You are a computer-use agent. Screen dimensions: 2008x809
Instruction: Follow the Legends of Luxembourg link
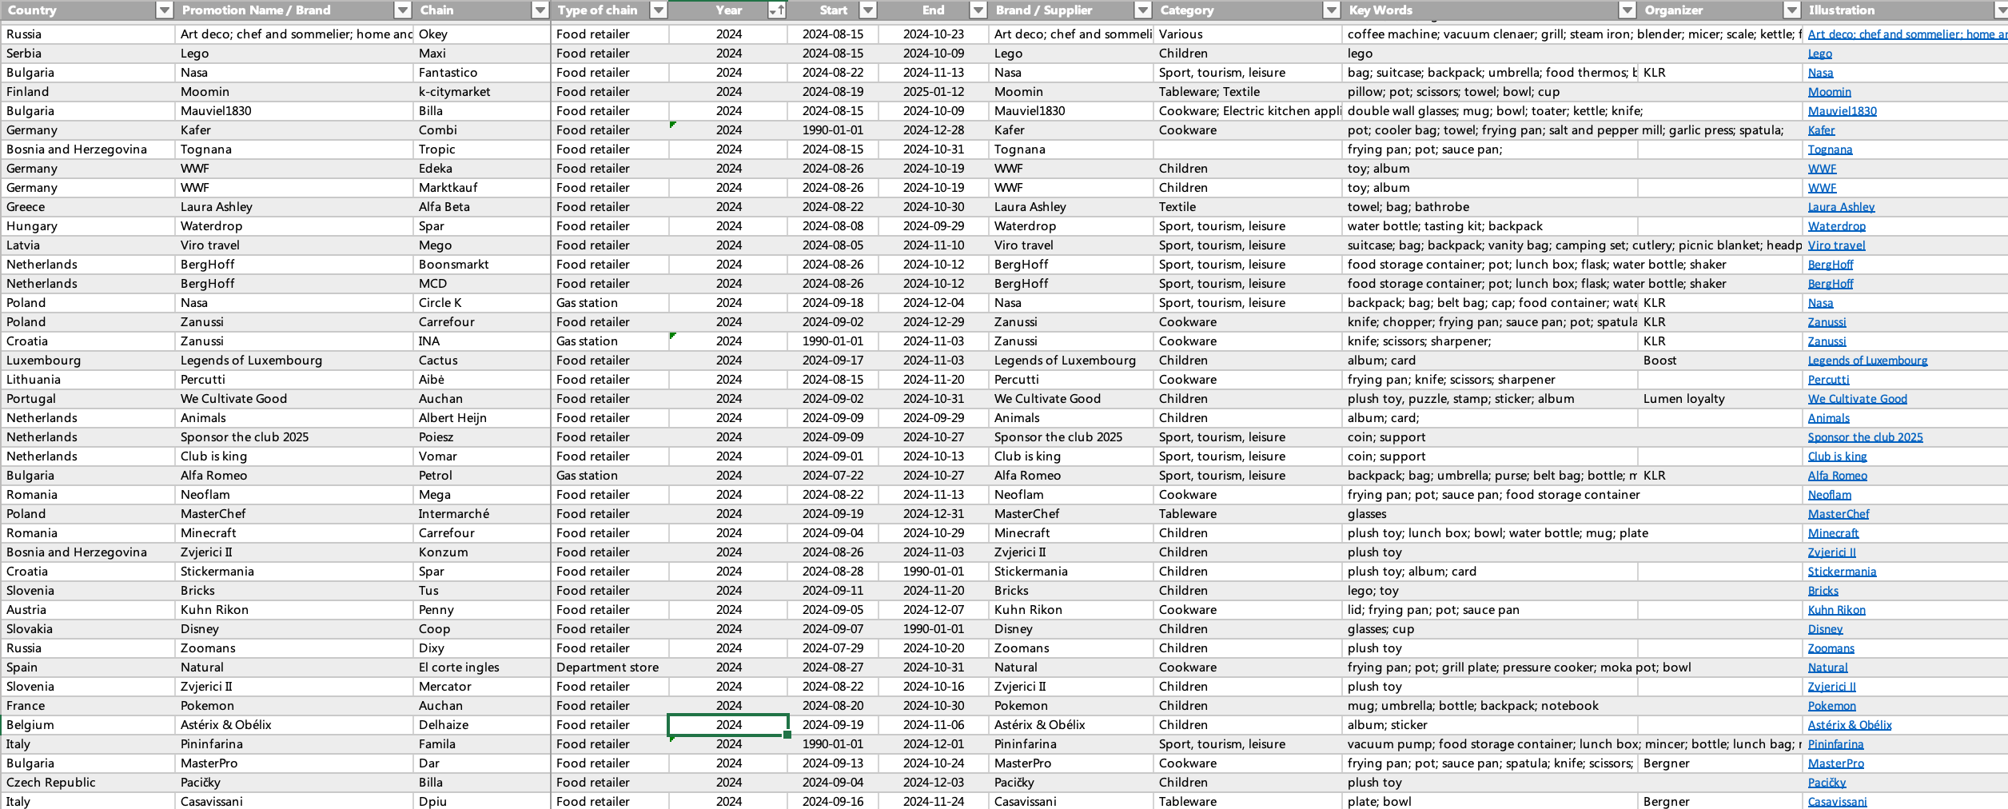pos(1867,361)
